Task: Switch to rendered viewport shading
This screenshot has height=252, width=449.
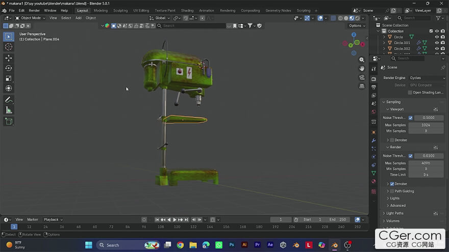Action: [357, 18]
